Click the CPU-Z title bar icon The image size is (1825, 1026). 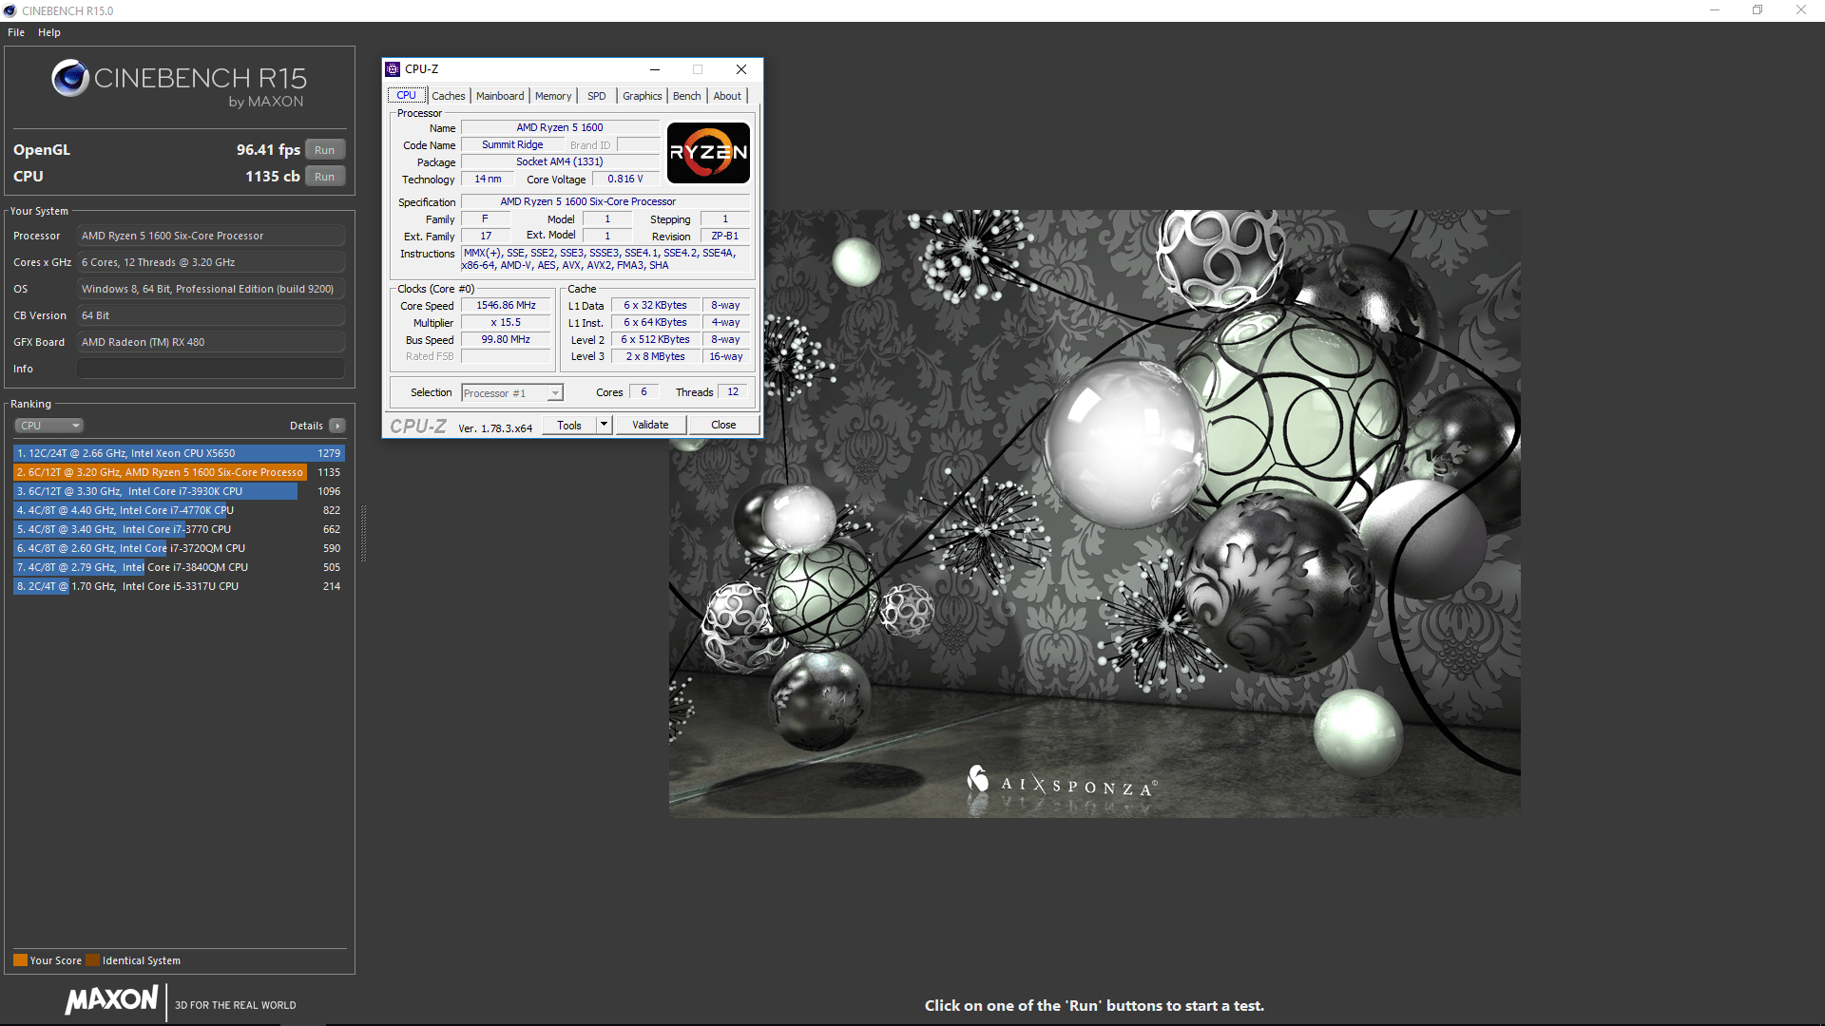point(393,69)
